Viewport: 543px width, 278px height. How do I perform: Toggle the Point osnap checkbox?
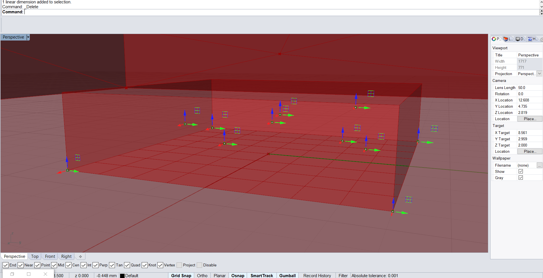tap(37, 265)
